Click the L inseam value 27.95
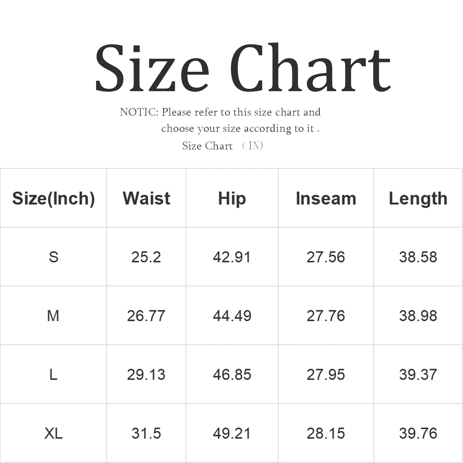Viewport: 463px width, 463px height. (326, 375)
